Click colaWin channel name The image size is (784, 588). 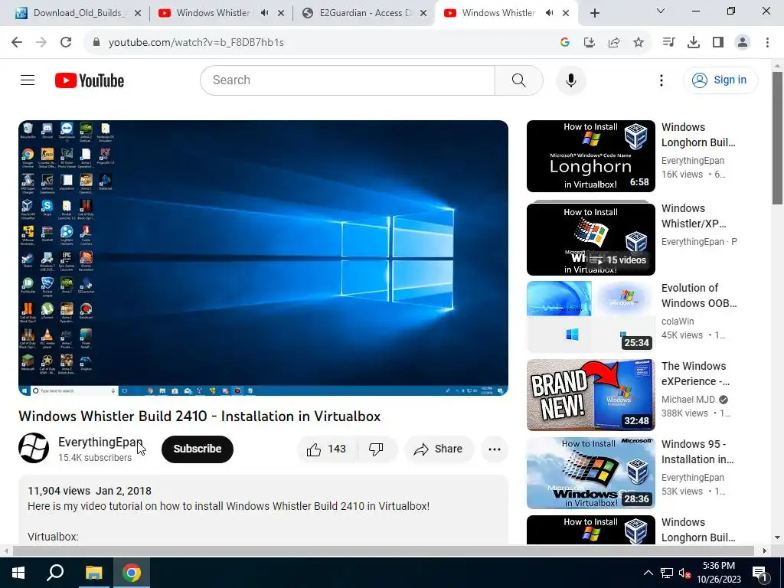[x=678, y=322]
